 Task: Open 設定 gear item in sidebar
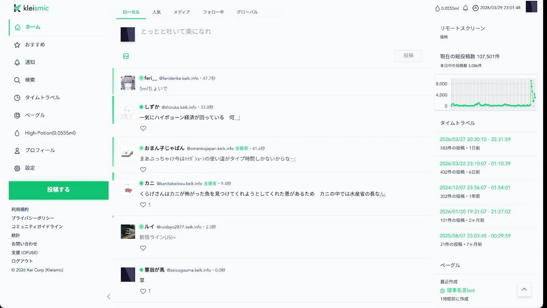pyautogui.click(x=59, y=168)
